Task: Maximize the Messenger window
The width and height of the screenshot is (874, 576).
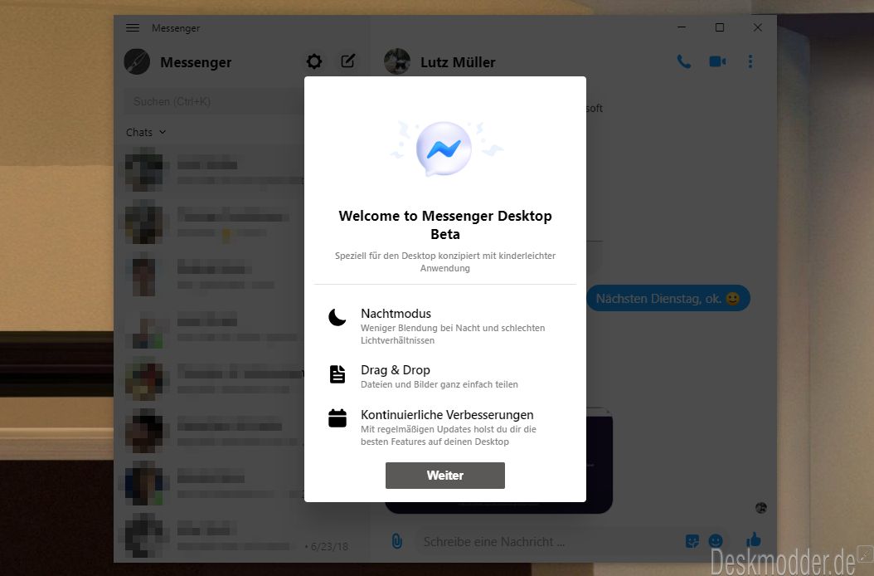Action: (x=720, y=27)
